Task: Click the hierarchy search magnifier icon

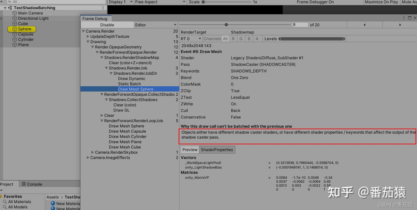Action: tap(10, 2)
